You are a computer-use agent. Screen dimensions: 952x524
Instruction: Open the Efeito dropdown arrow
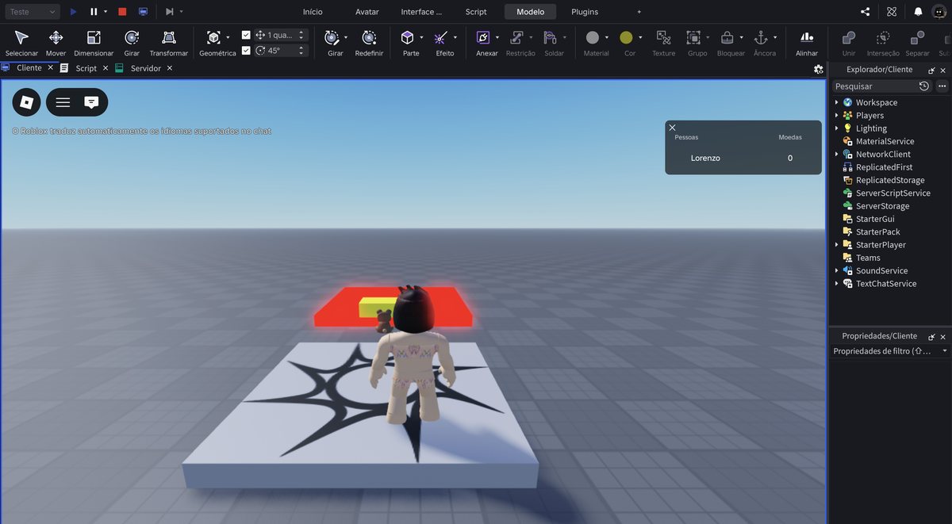click(455, 37)
